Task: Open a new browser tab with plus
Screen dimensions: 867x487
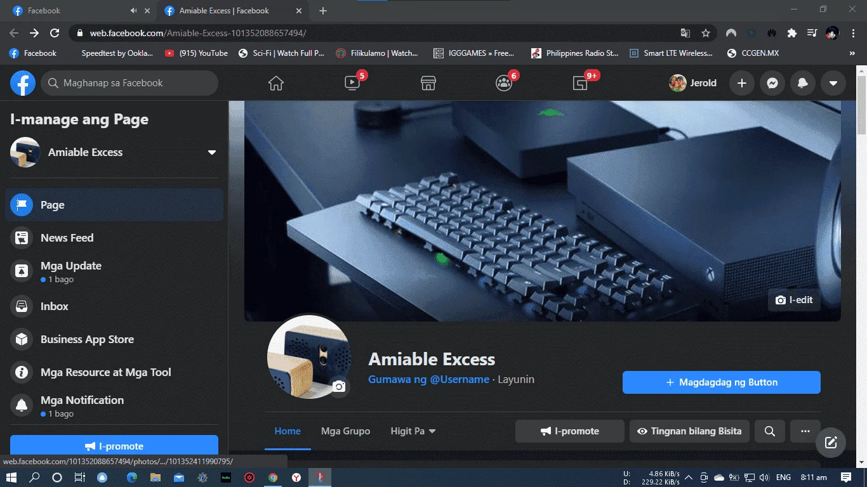Action: pos(323,11)
